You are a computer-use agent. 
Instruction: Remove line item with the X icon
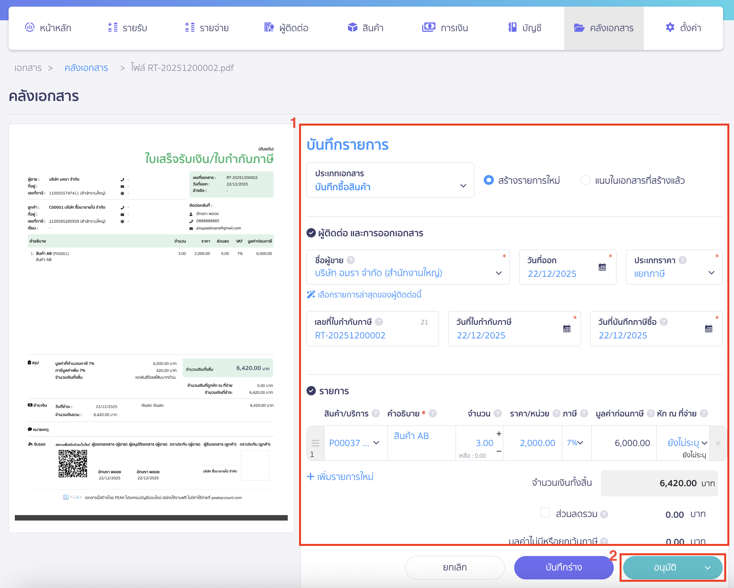718,443
